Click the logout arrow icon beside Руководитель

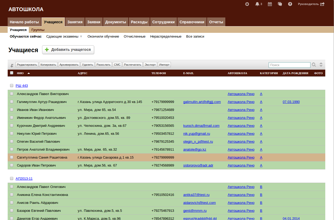point(322,4)
